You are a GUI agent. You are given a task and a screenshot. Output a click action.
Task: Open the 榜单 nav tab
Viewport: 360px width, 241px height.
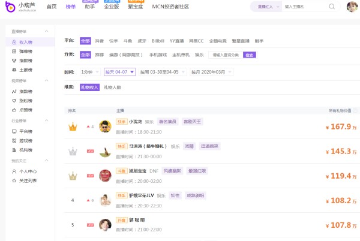tap(70, 7)
